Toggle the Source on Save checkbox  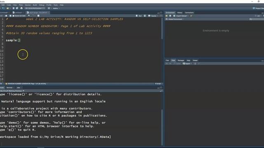(x=13, y=16)
